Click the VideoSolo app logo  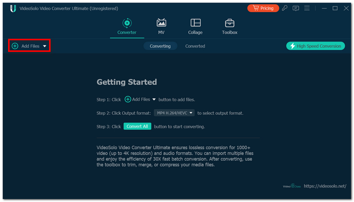(13, 9)
